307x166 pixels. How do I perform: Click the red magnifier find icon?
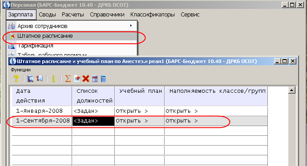coord(40,79)
